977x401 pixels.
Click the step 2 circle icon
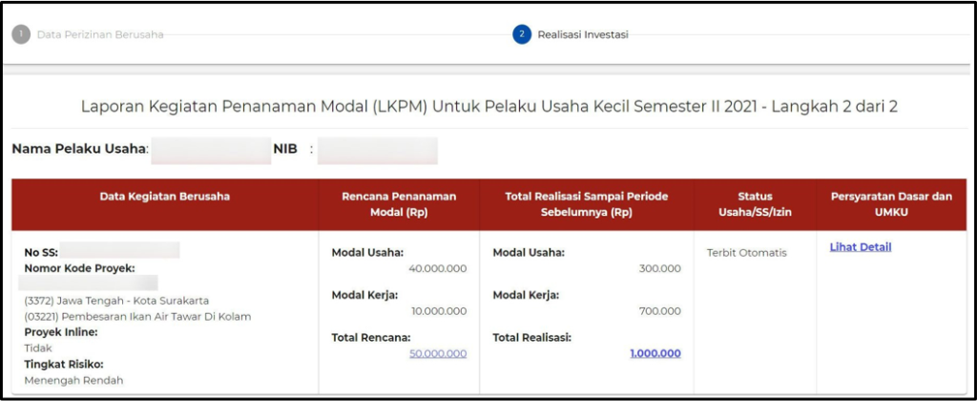pyautogui.click(x=521, y=34)
